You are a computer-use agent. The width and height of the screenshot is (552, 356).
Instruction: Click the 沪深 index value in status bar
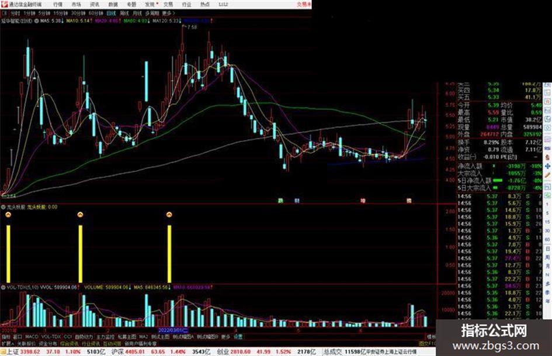tap(135, 352)
